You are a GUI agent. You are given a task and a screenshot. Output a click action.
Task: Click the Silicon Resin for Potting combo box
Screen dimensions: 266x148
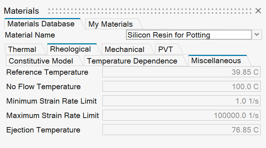tap(189, 35)
